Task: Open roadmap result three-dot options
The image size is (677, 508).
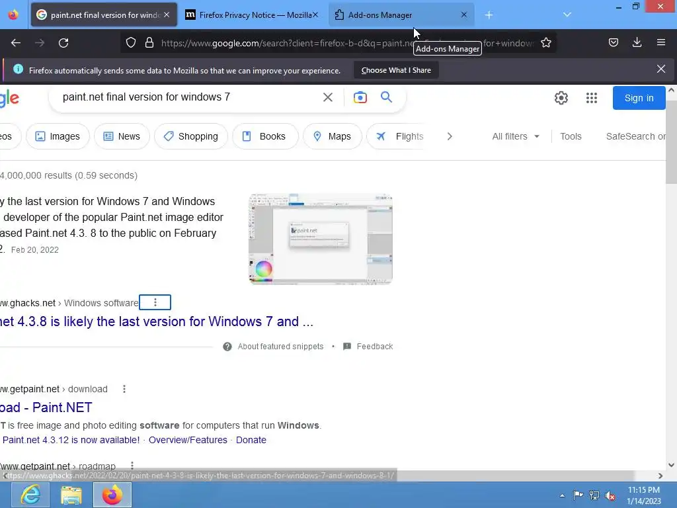Action: [132, 466]
